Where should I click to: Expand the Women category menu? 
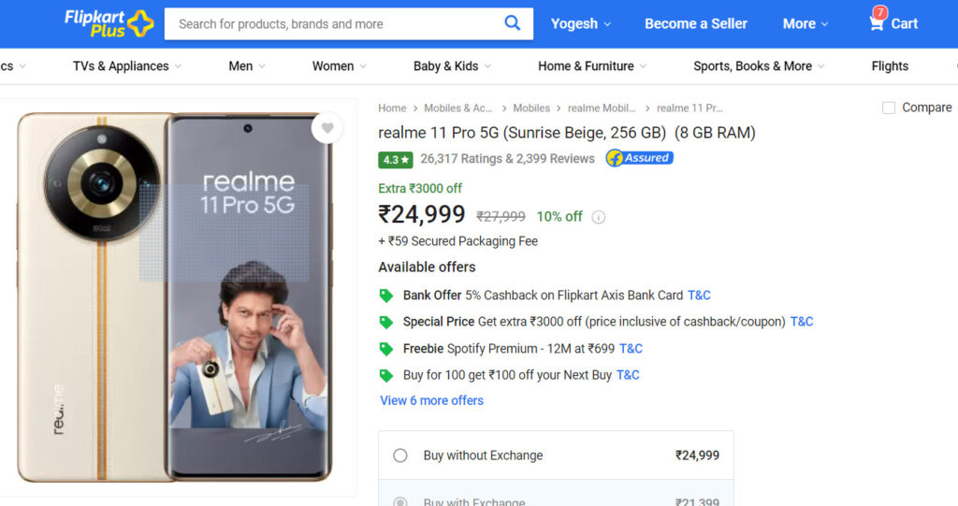[x=339, y=66]
